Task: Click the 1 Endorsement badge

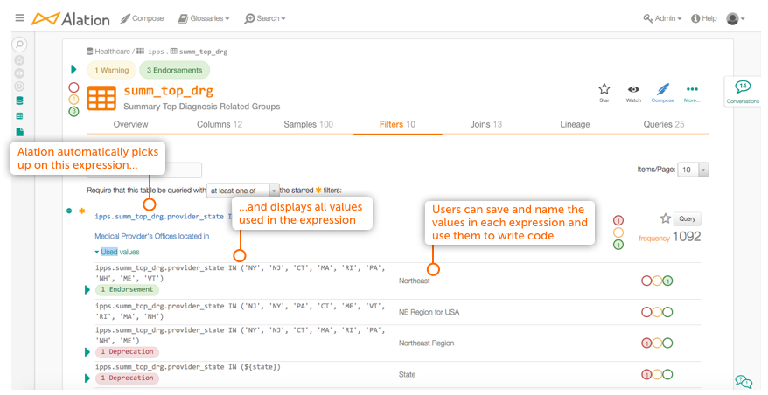Action: coord(127,289)
